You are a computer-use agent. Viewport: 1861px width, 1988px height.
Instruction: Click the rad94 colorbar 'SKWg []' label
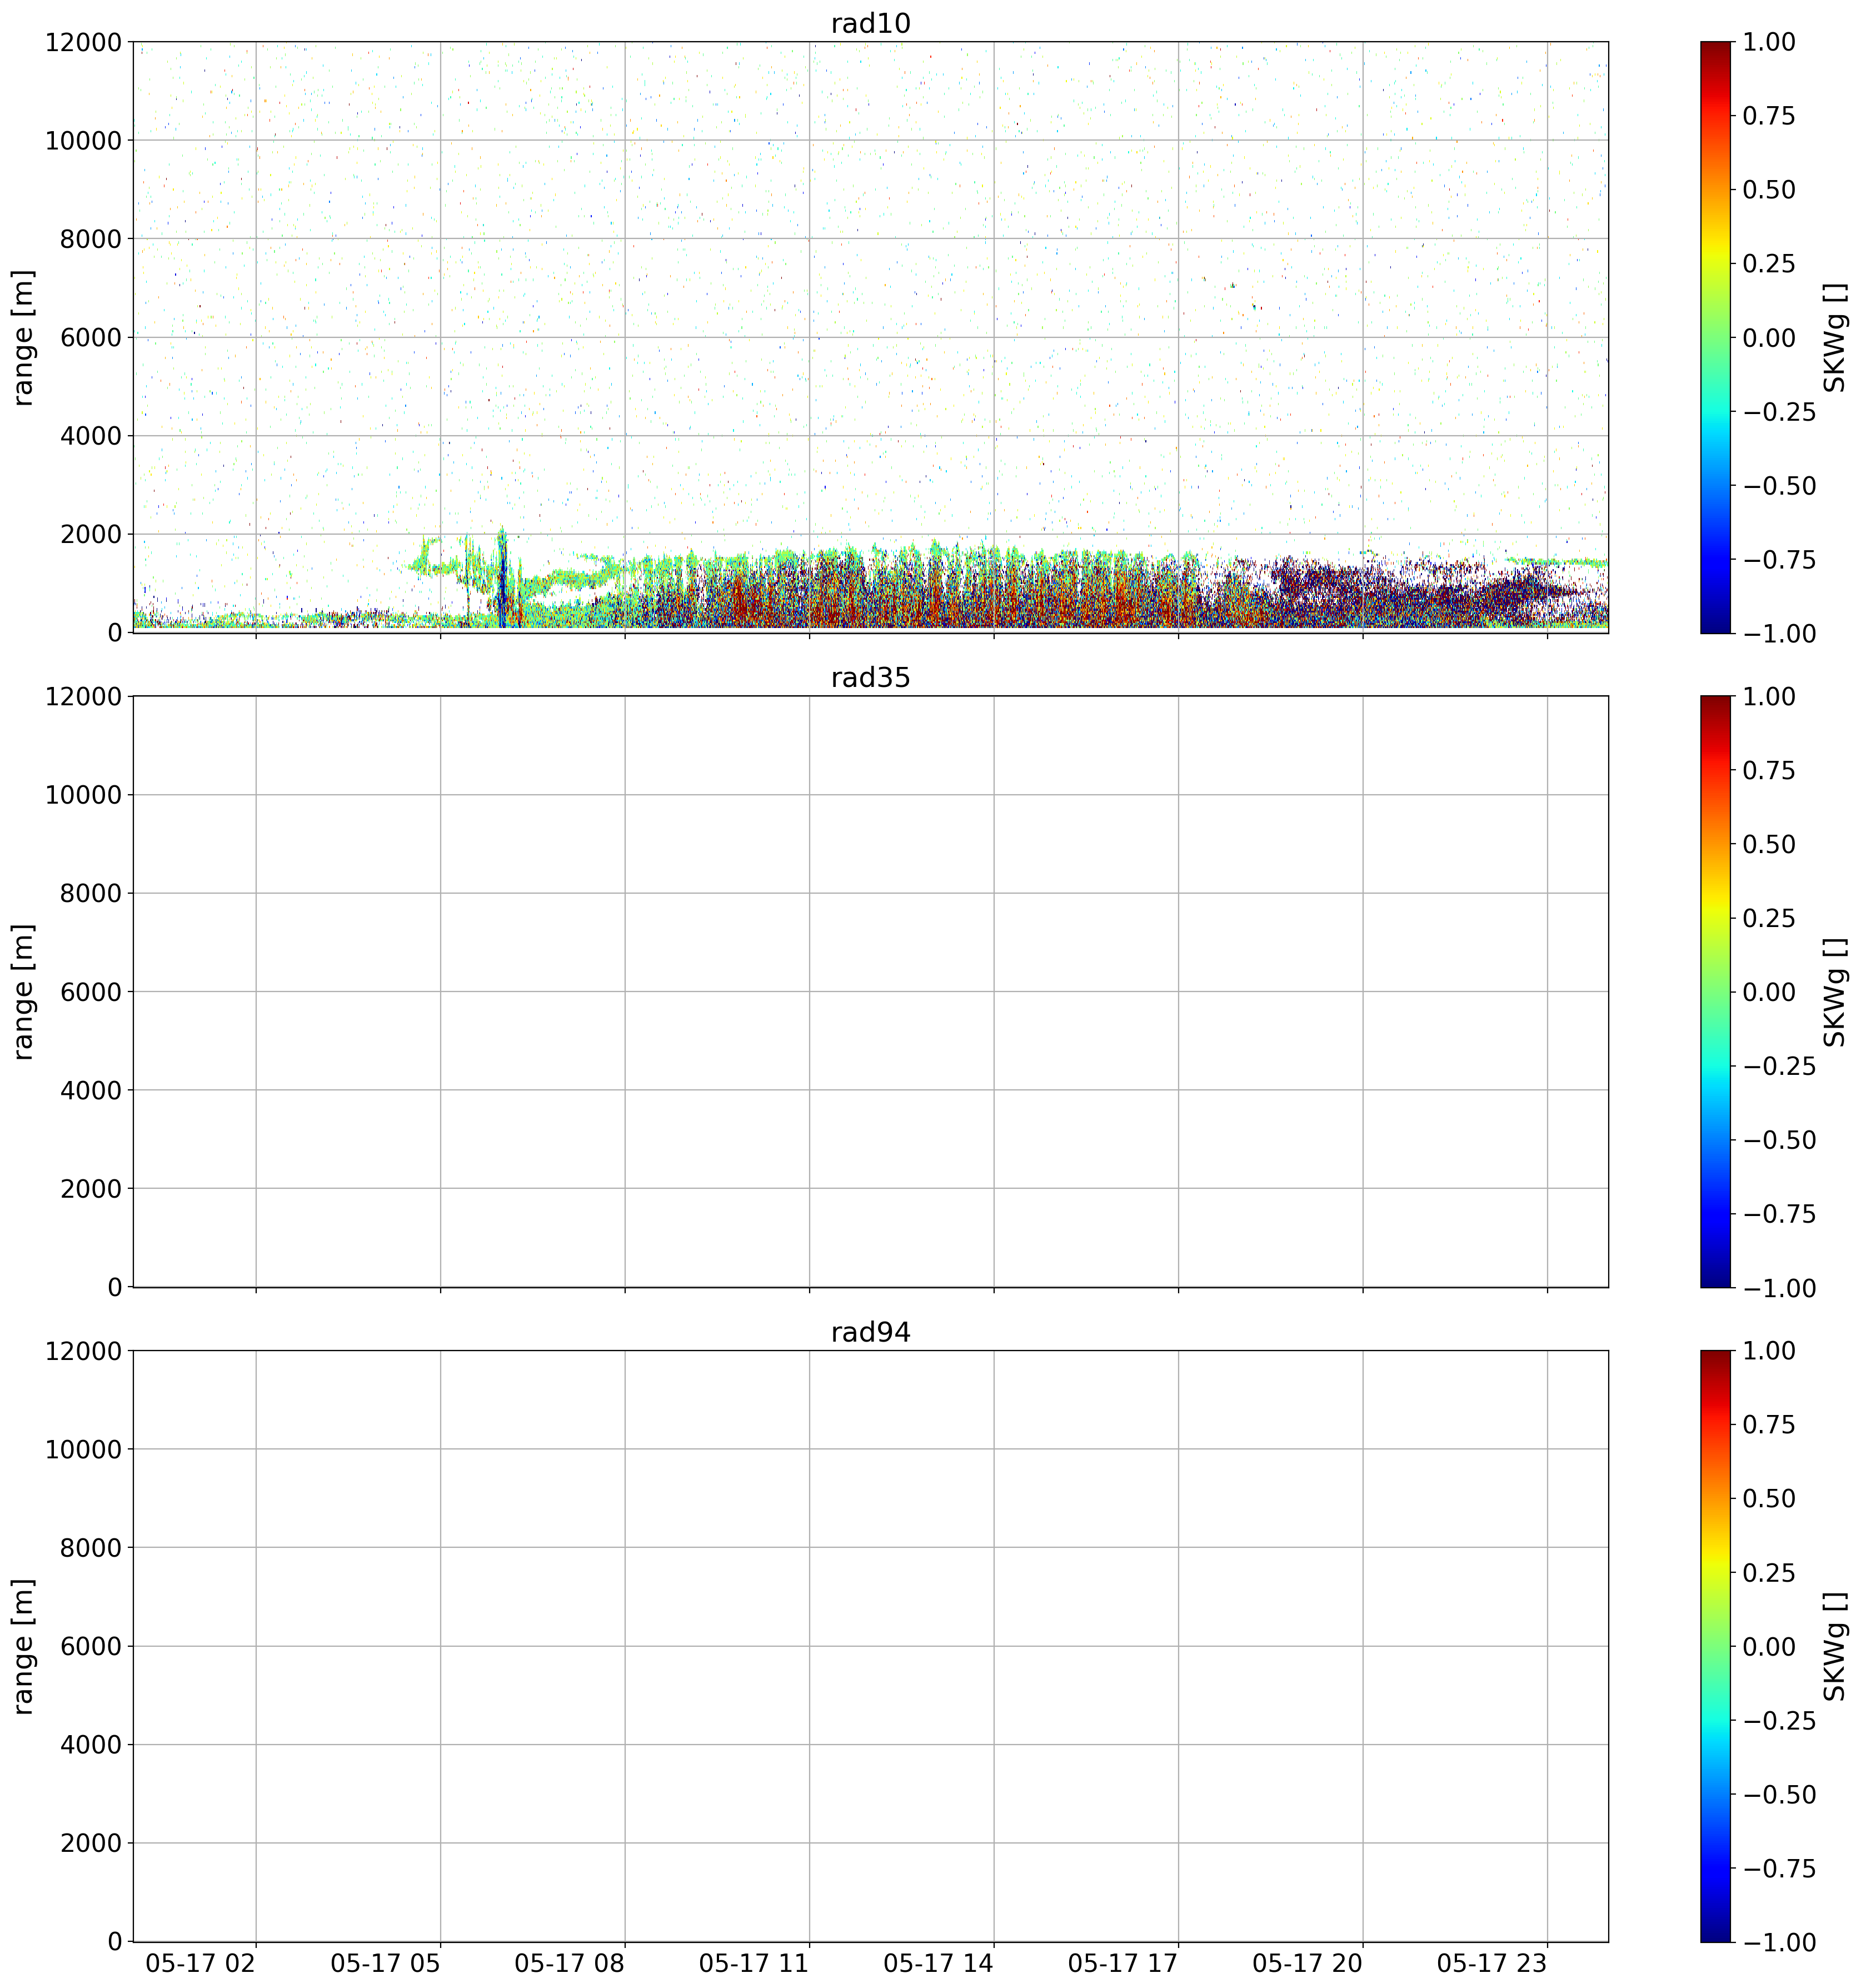click(1835, 1647)
